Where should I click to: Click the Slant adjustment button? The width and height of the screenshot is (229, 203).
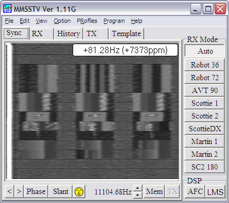tap(60, 191)
